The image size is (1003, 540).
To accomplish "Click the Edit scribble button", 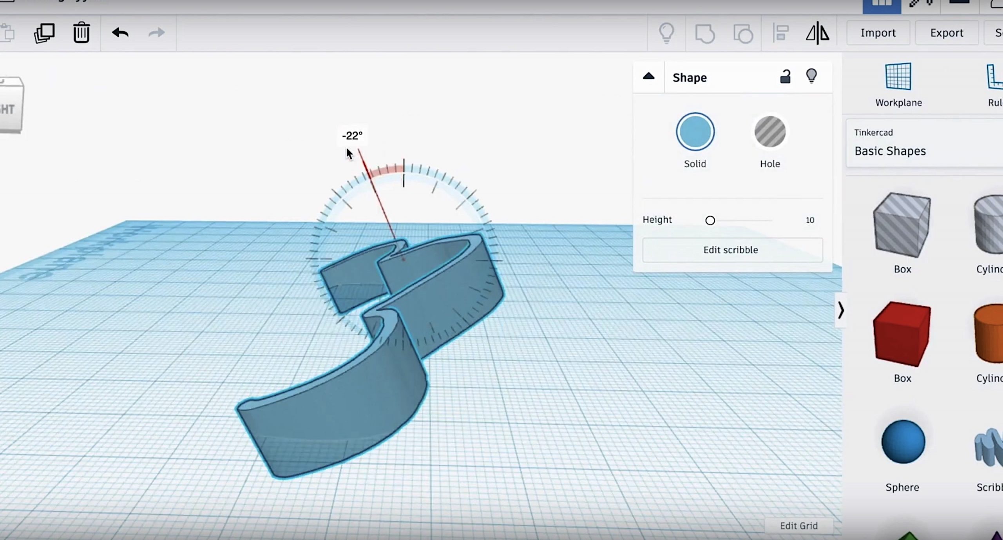I will 731,250.
